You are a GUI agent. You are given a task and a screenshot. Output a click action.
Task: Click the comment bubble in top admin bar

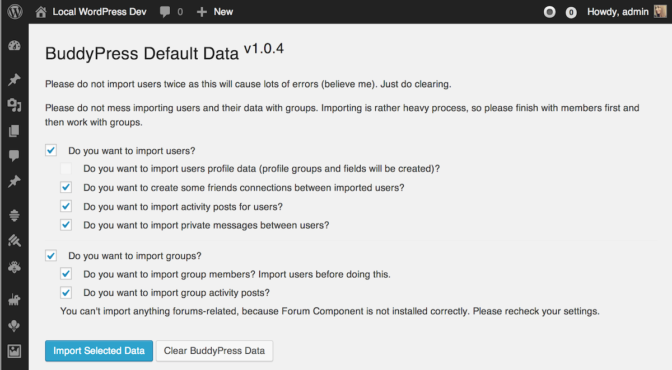coord(165,12)
